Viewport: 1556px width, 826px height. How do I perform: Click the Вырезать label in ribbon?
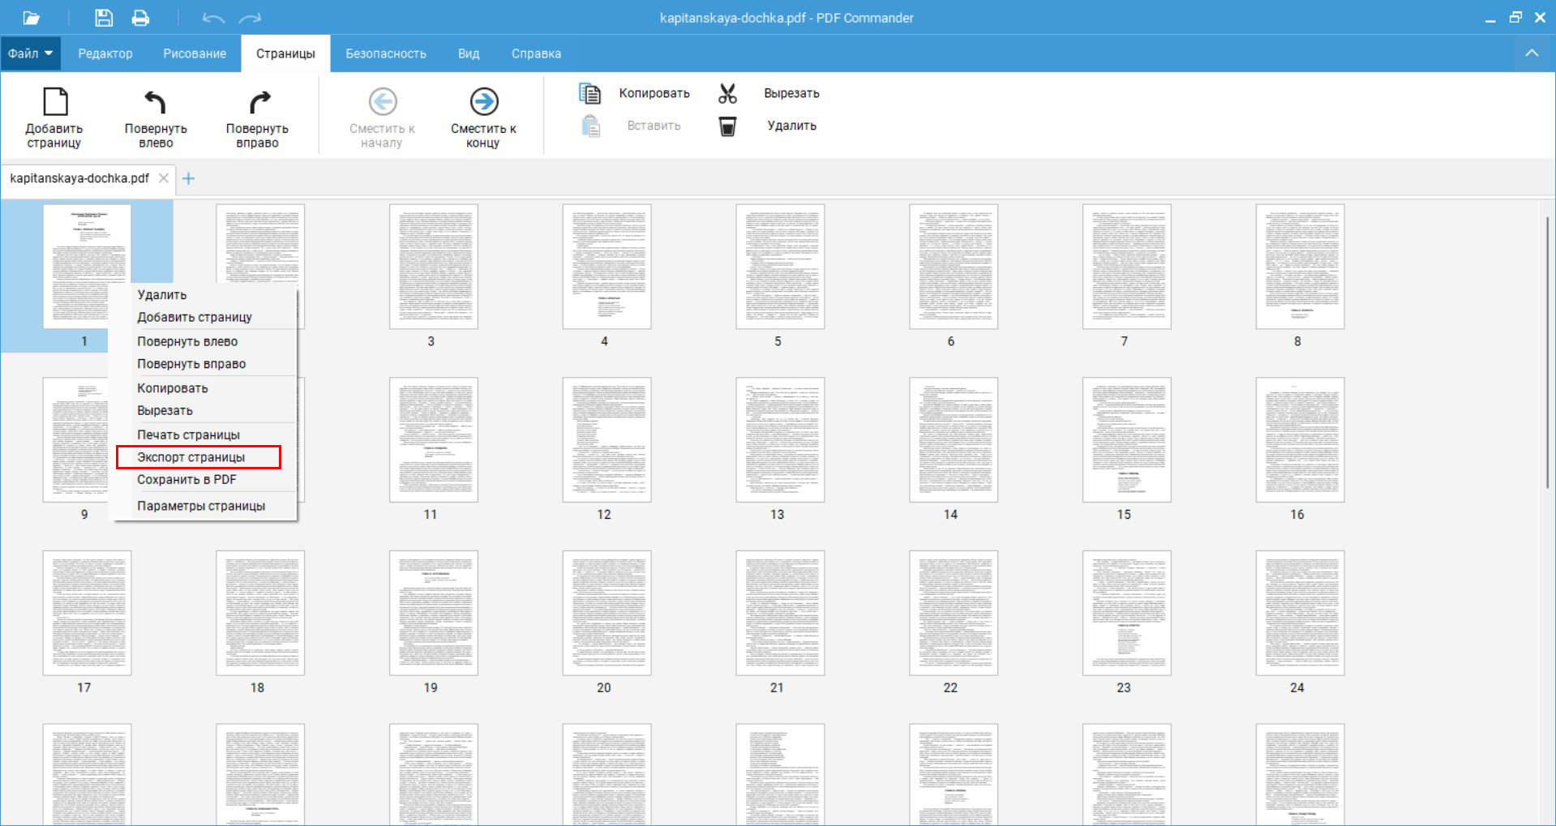[791, 93]
